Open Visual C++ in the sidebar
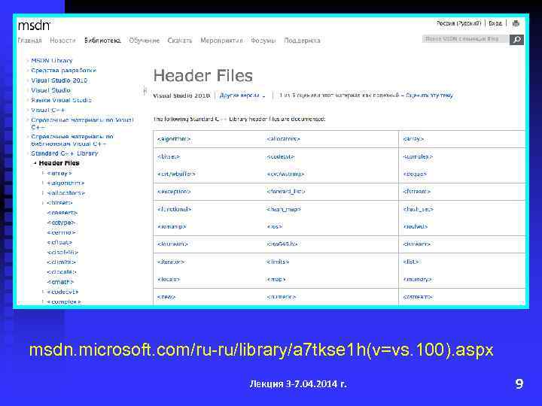Screen dimensions: 542x406 pyautogui.click(x=48, y=110)
